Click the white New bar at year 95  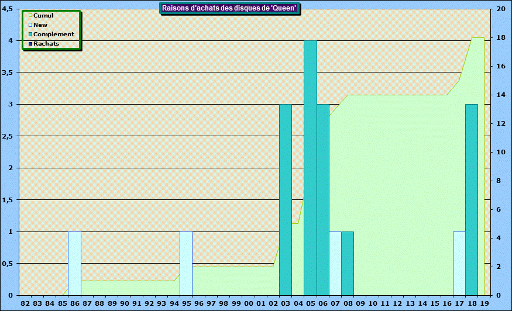[186, 263]
